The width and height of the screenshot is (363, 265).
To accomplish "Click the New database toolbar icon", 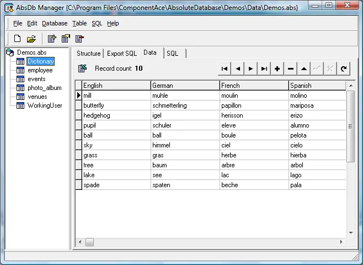I will (17, 39).
